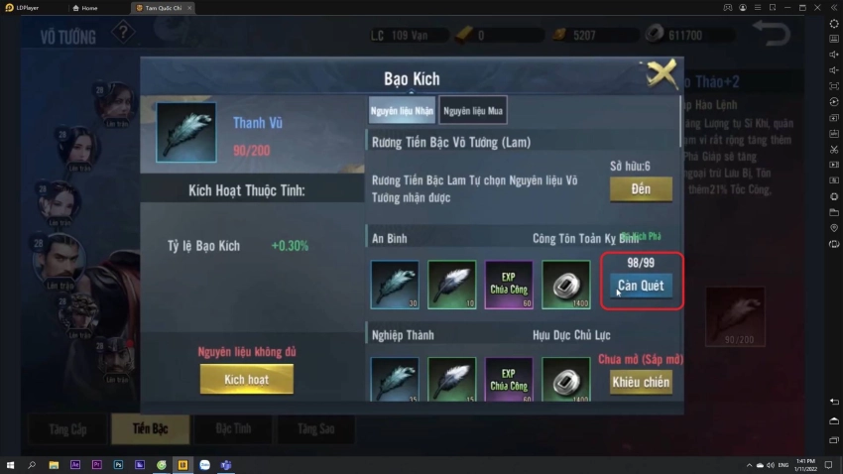Switch to Nguyên liệu Mua tab
The height and width of the screenshot is (474, 843).
(472, 111)
